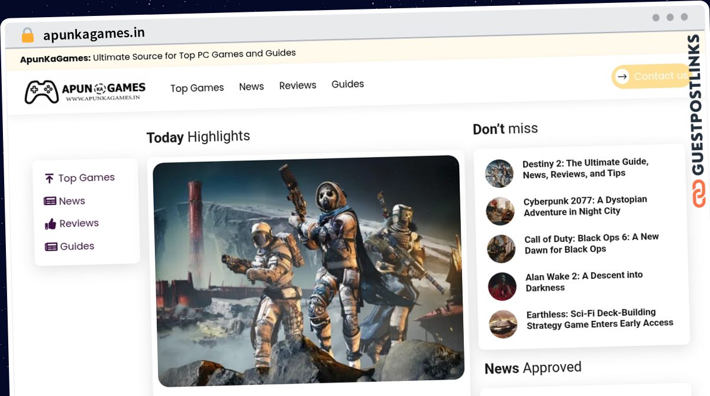Click the ApunKaGames controller logo
The width and height of the screenshot is (710, 396).
click(85, 92)
